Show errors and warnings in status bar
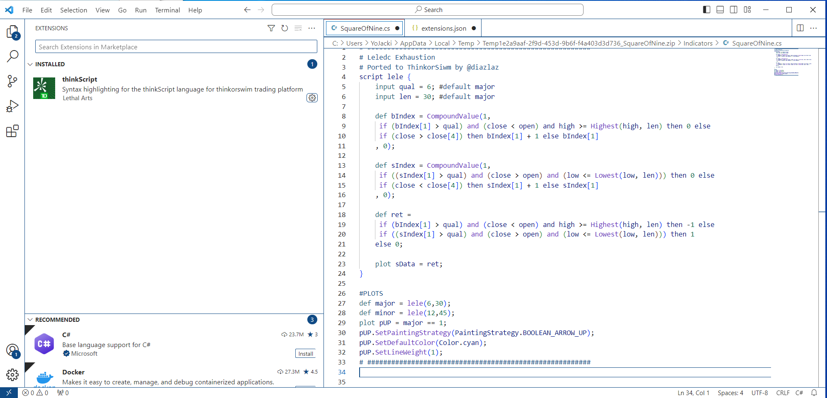This screenshot has height=398, width=827. tap(35, 393)
